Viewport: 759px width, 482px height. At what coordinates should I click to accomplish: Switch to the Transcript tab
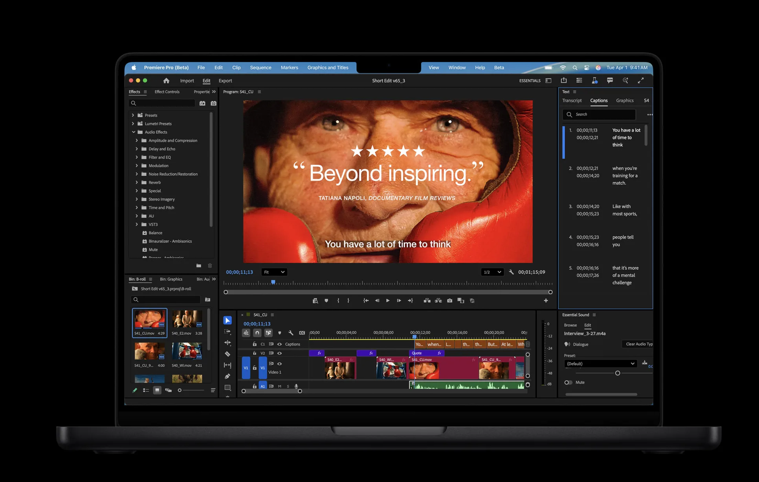click(572, 100)
